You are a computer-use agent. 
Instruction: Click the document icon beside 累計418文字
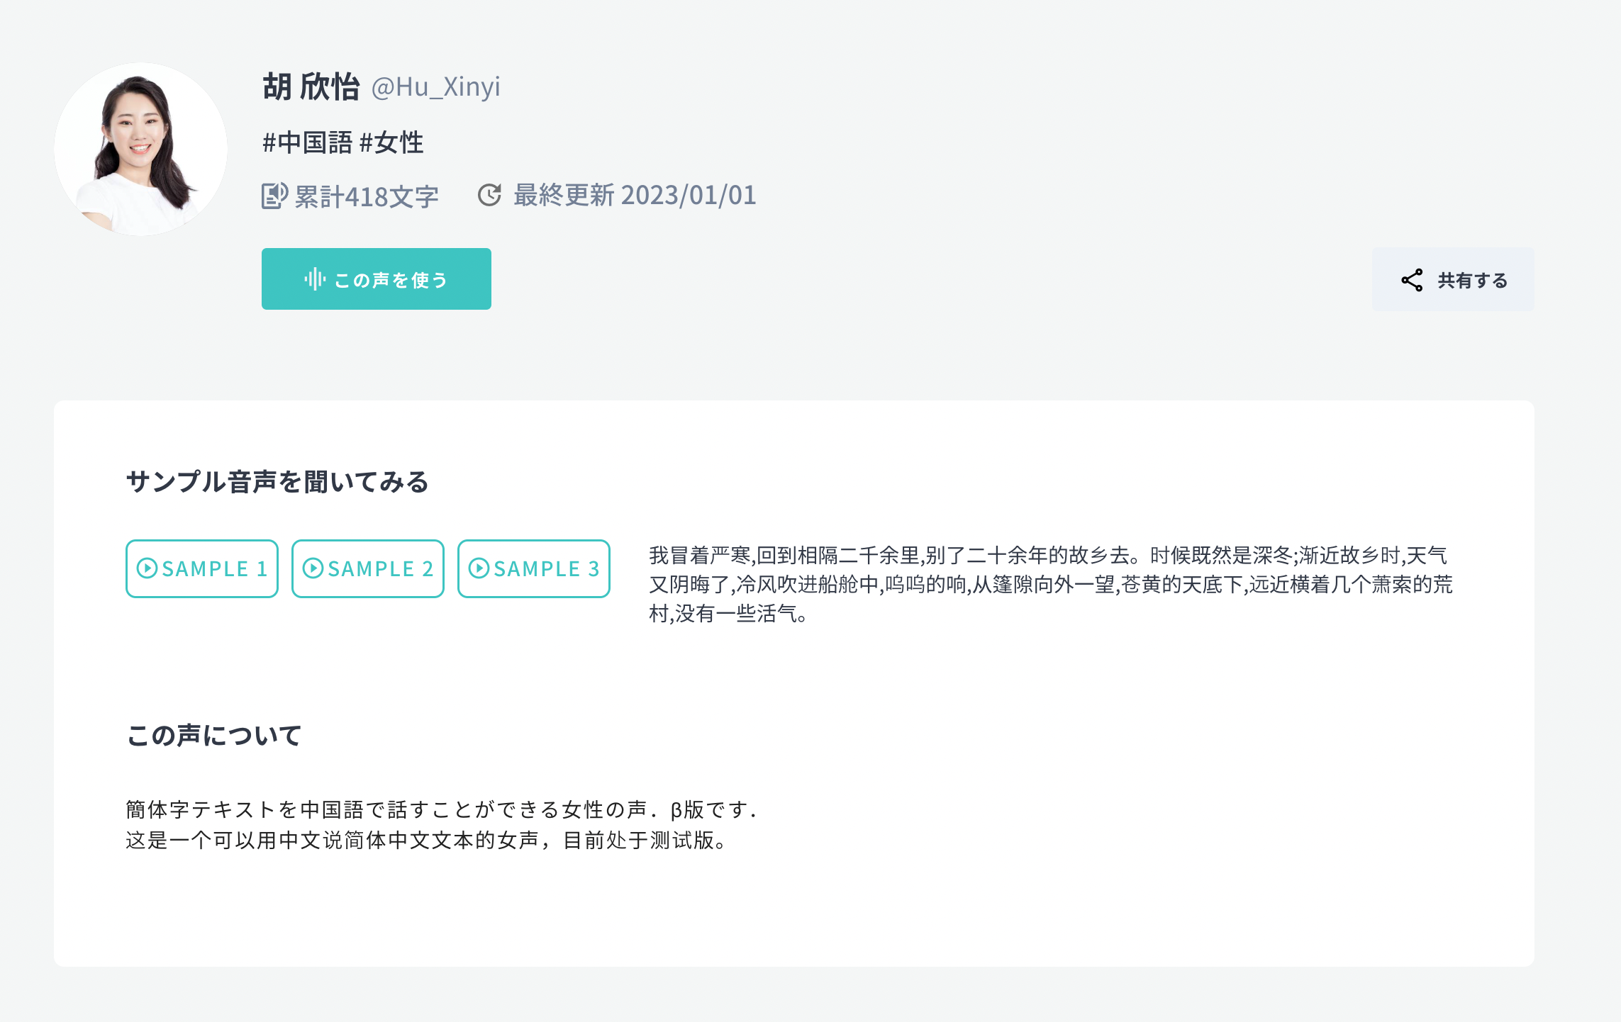274,196
